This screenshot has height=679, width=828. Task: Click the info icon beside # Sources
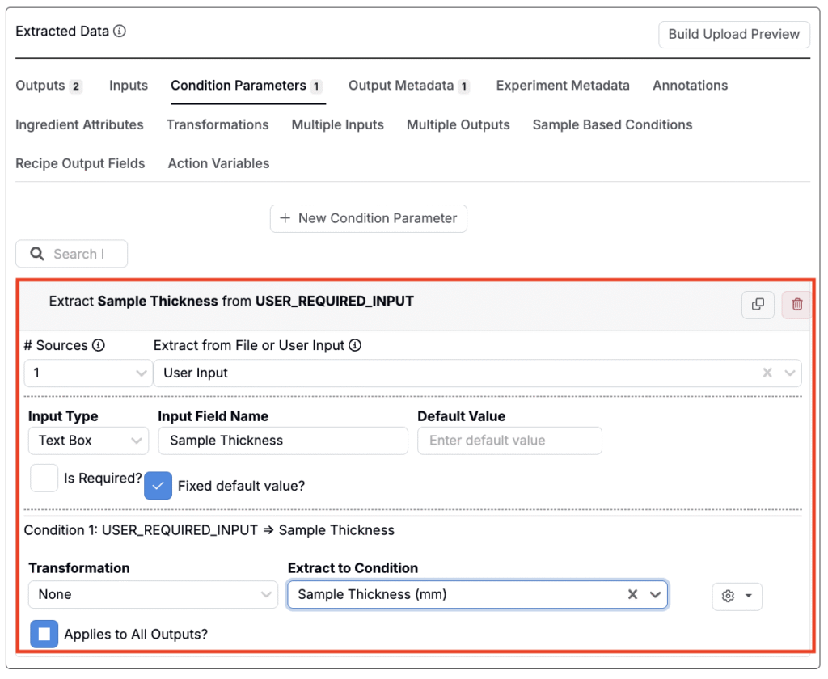99,345
